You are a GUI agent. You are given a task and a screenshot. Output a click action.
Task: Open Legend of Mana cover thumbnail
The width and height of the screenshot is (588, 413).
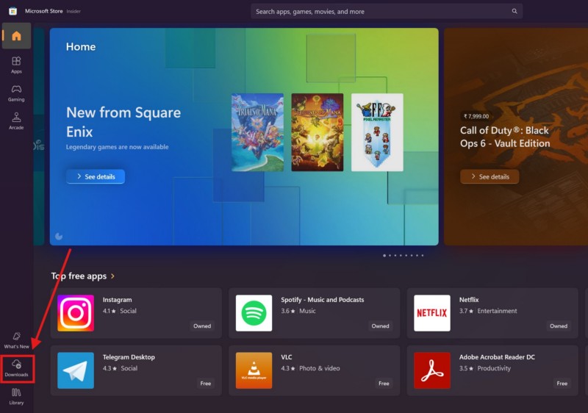point(318,132)
